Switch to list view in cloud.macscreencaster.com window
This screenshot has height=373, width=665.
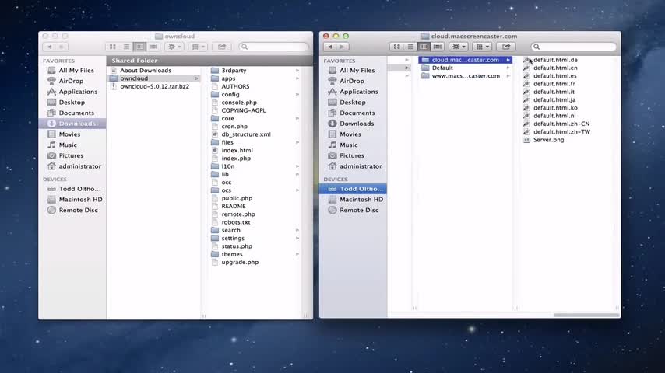410,47
